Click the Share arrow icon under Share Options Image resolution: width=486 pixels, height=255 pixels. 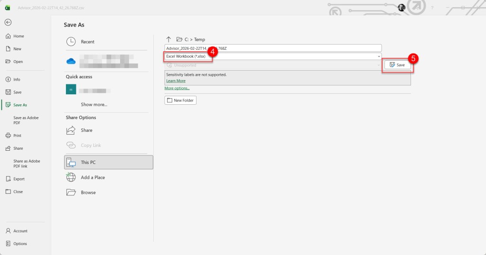click(71, 130)
